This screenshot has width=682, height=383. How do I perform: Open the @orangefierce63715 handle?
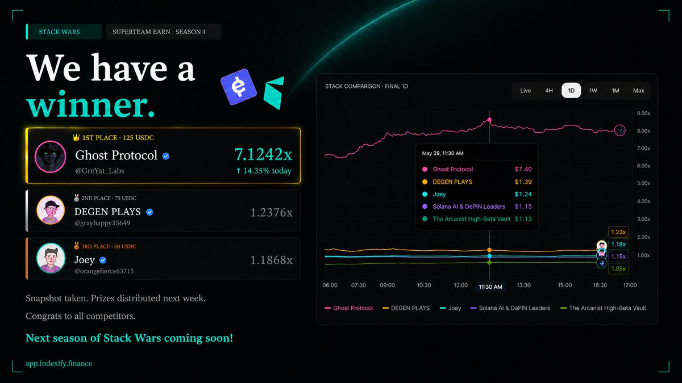click(x=105, y=271)
